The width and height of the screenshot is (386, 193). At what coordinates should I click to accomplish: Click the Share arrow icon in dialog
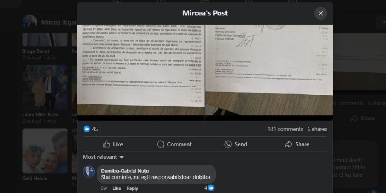(x=288, y=144)
